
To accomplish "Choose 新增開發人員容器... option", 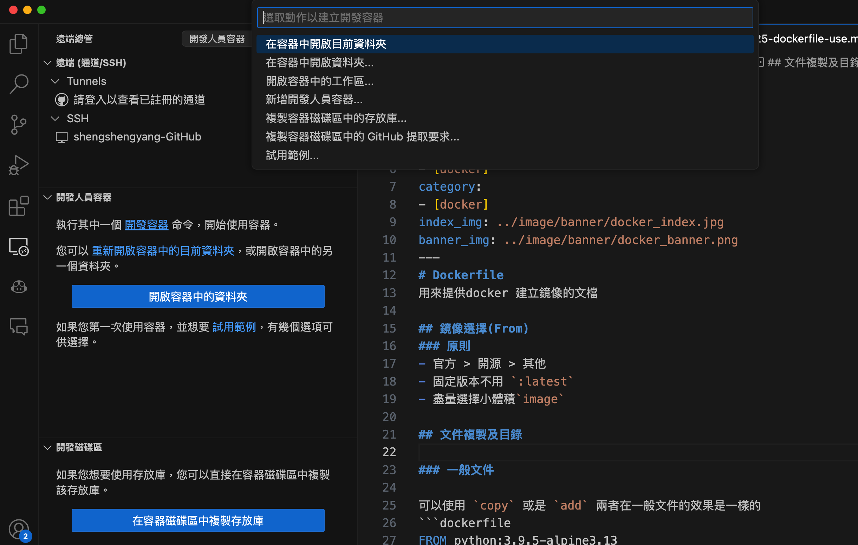I will point(314,100).
